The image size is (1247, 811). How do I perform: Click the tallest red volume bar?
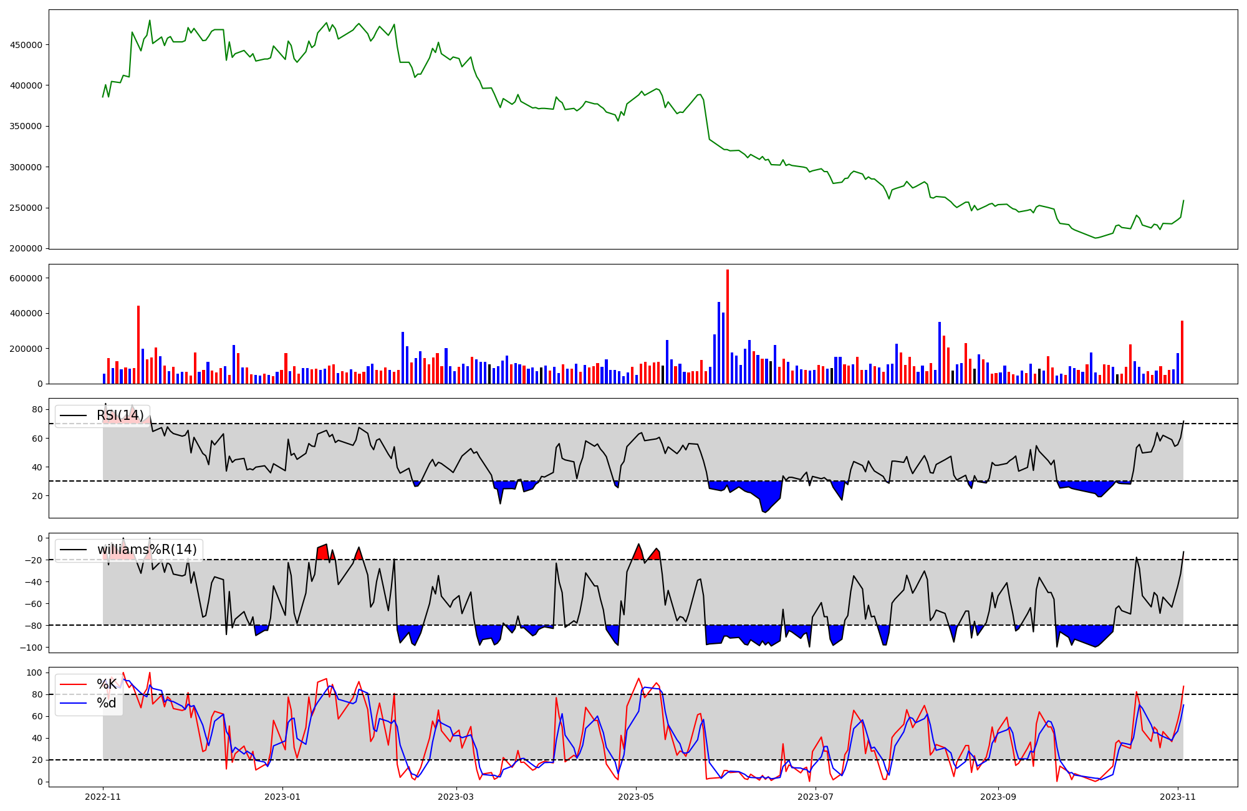click(x=728, y=328)
